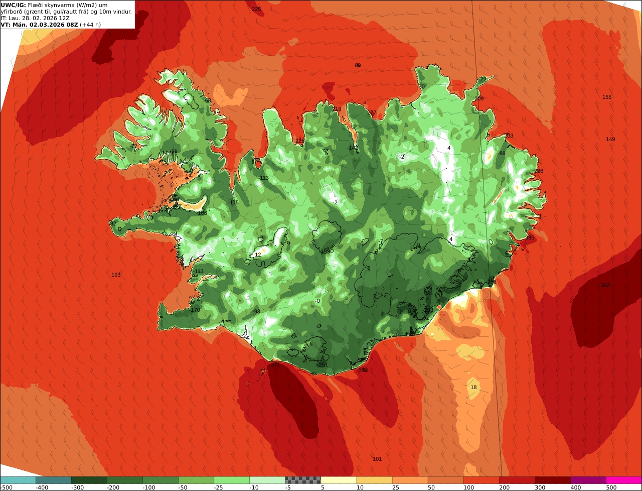Click the "225" flux value on the map
This screenshot has width=642, height=491.
pos(256,10)
